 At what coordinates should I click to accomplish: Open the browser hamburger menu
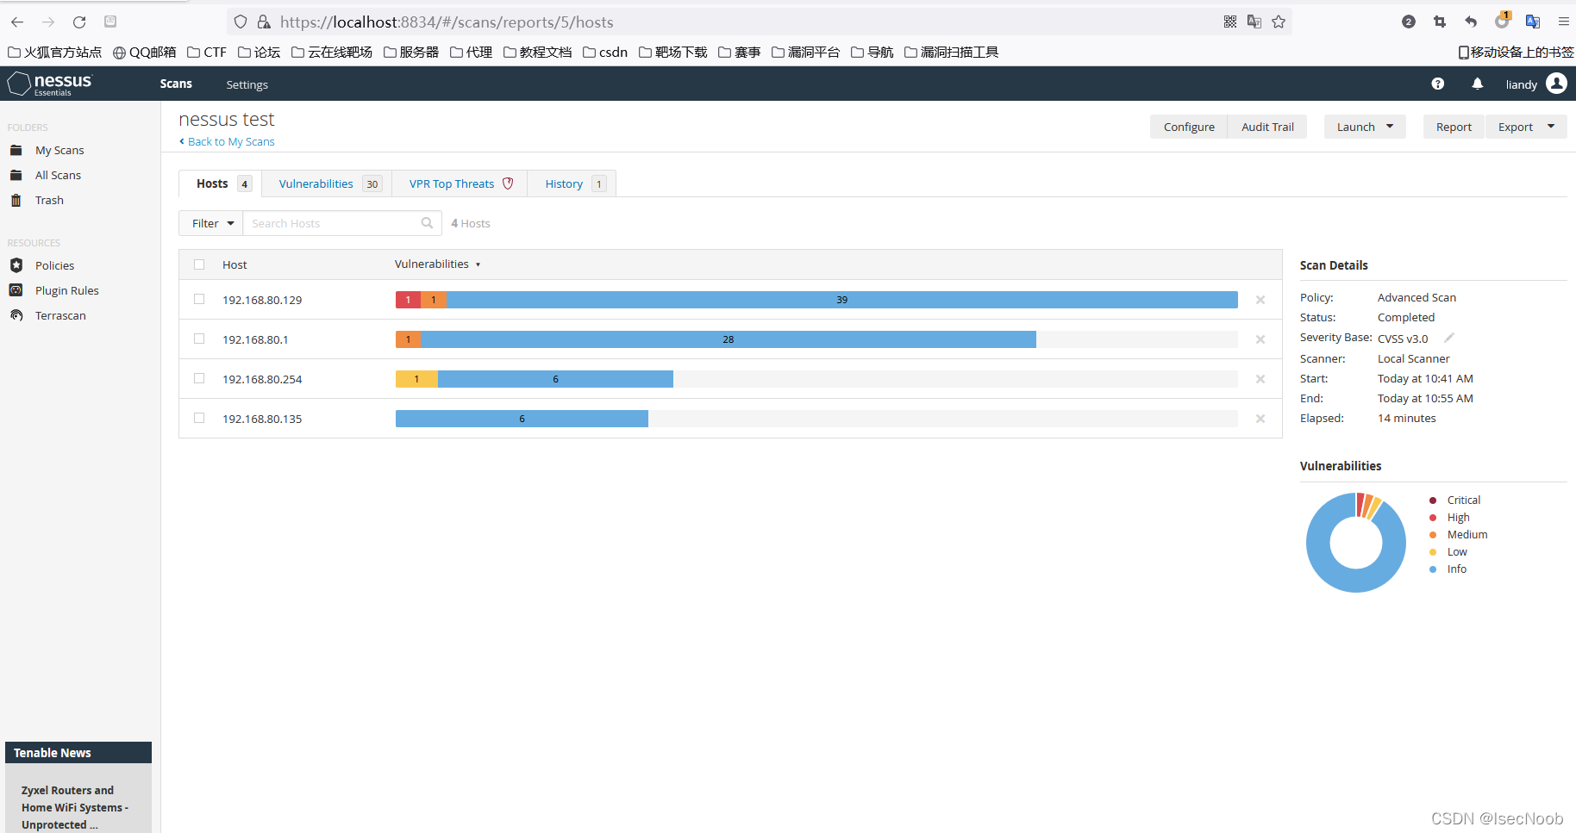pyautogui.click(x=1563, y=22)
